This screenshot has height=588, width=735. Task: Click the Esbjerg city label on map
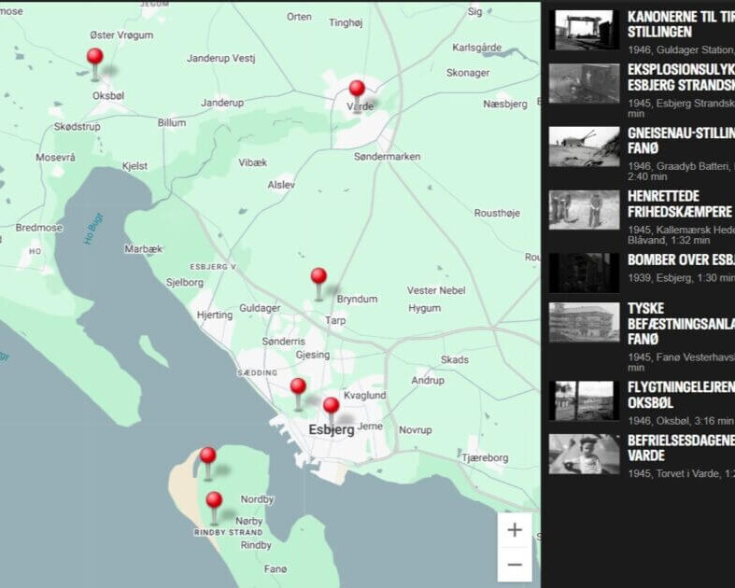(x=332, y=430)
